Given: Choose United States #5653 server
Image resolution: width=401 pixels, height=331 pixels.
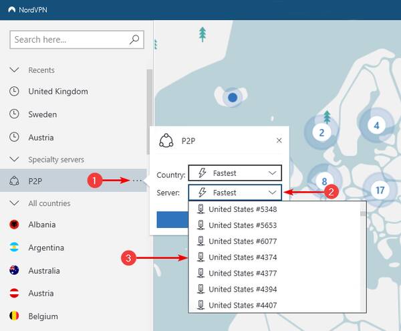Looking at the screenshot, I should pos(274,225).
